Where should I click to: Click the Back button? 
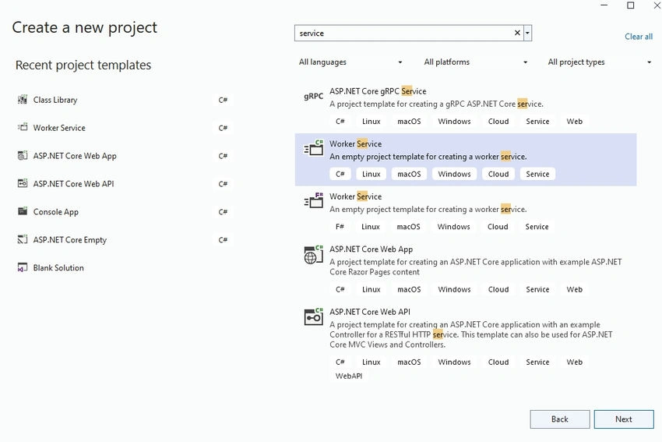point(560,419)
